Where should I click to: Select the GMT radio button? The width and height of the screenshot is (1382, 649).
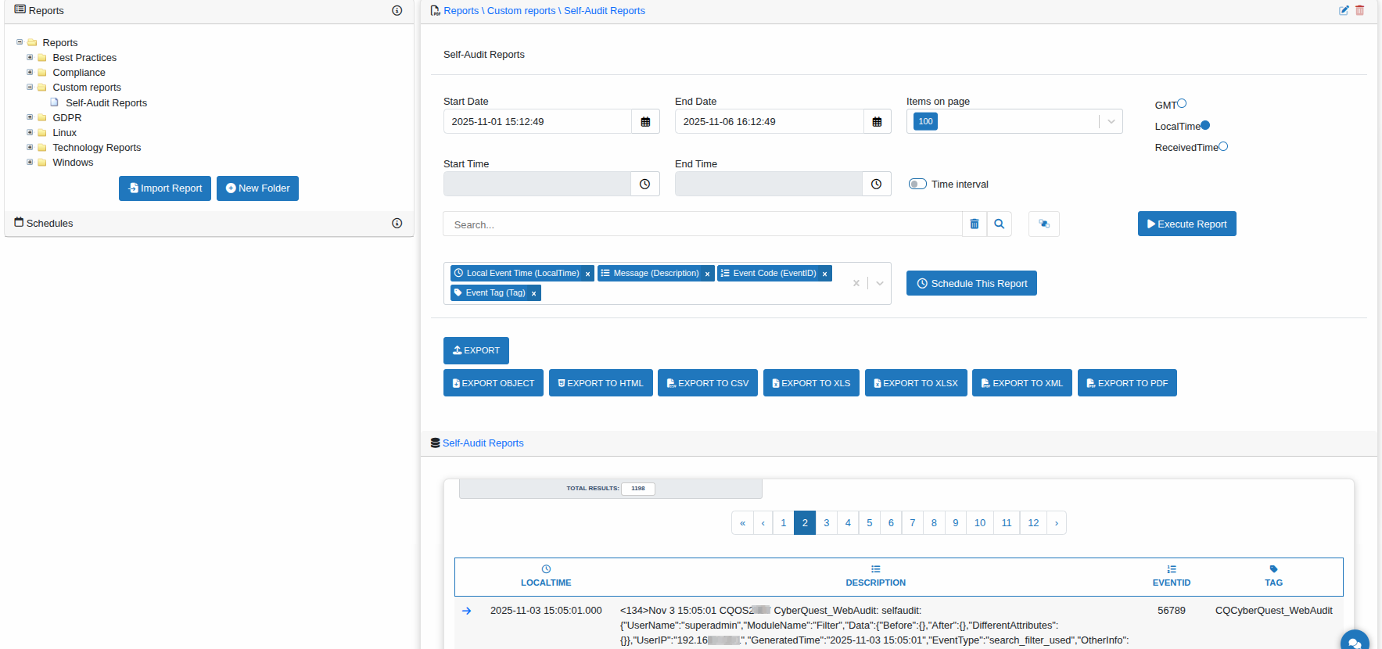click(1182, 103)
